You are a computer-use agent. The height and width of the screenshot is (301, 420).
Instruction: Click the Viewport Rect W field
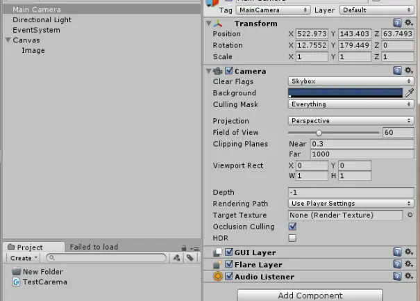pyautogui.click(x=312, y=176)
